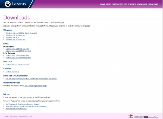Image resolution: width=163 pixels, height=119 pixels.
Task: Open the md5 and sha-1 checksums page link
Action: tap(31, 79)
